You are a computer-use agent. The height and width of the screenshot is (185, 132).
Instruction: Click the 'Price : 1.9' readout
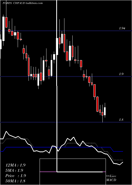(16, 176)
